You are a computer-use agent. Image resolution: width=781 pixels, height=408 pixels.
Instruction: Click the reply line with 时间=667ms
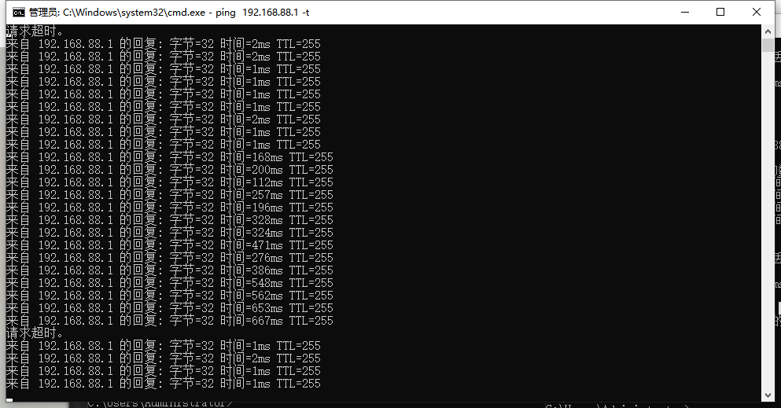click(x=169, y=321)
